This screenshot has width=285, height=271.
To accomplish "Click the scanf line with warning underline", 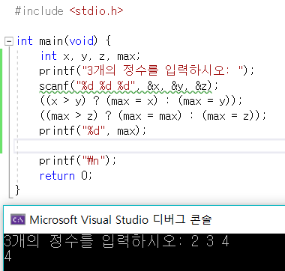I will (129, 86).
